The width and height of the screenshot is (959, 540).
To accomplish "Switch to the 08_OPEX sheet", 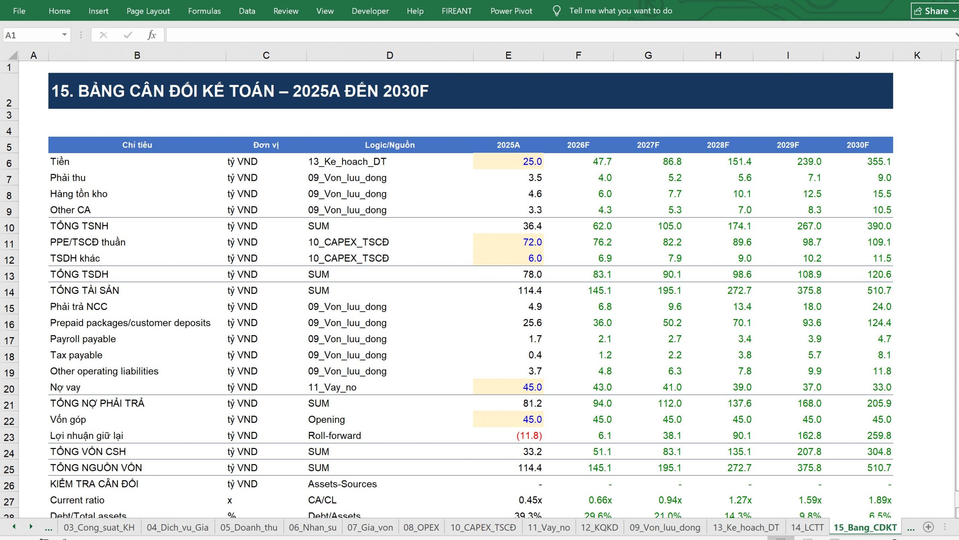I will coord(421,528).
